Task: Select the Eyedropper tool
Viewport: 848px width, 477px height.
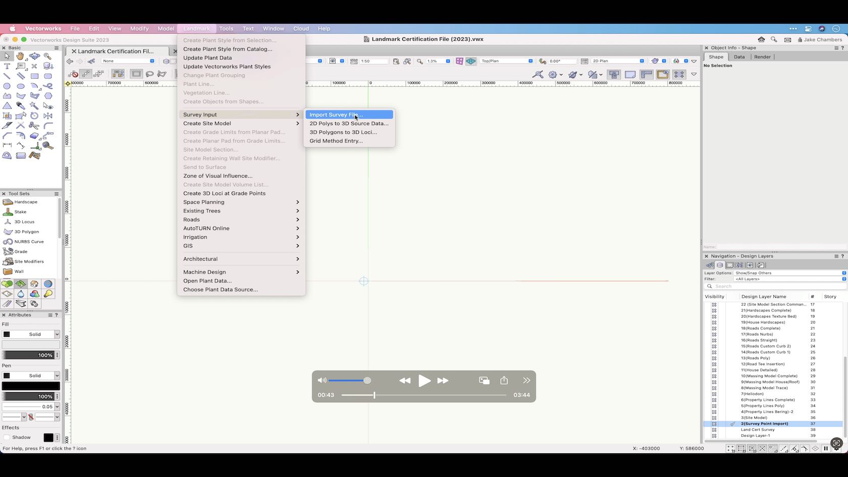Action: pyautogui.click(x=21, y=105)
